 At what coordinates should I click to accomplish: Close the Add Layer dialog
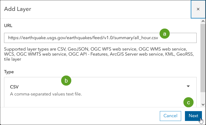[198, 9]
